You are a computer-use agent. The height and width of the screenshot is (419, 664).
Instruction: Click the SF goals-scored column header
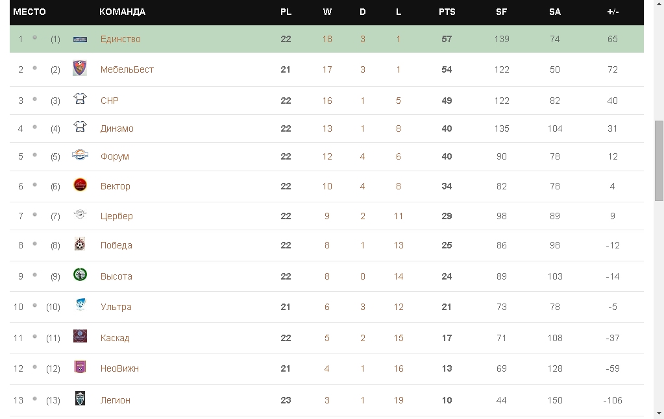[501, 12]
